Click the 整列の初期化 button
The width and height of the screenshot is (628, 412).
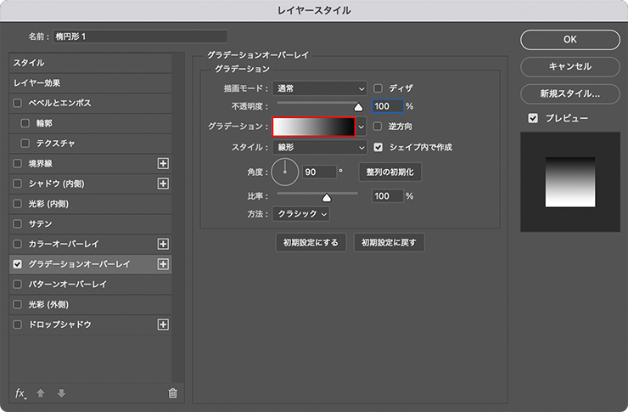390,172
